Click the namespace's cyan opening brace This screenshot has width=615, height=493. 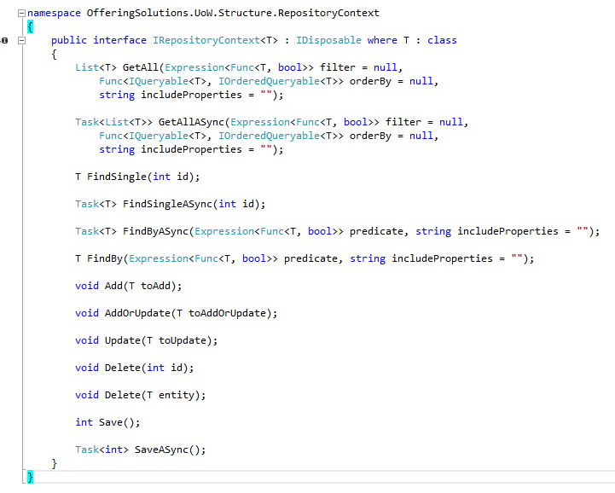point(30,27)
